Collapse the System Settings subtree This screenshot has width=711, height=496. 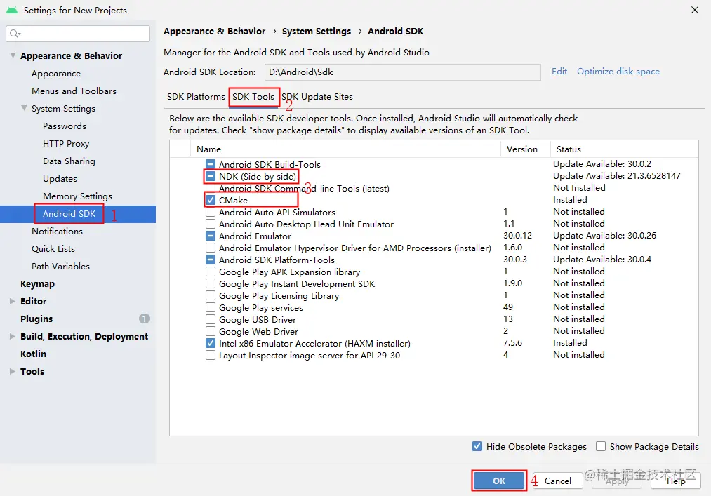(24, 108)
